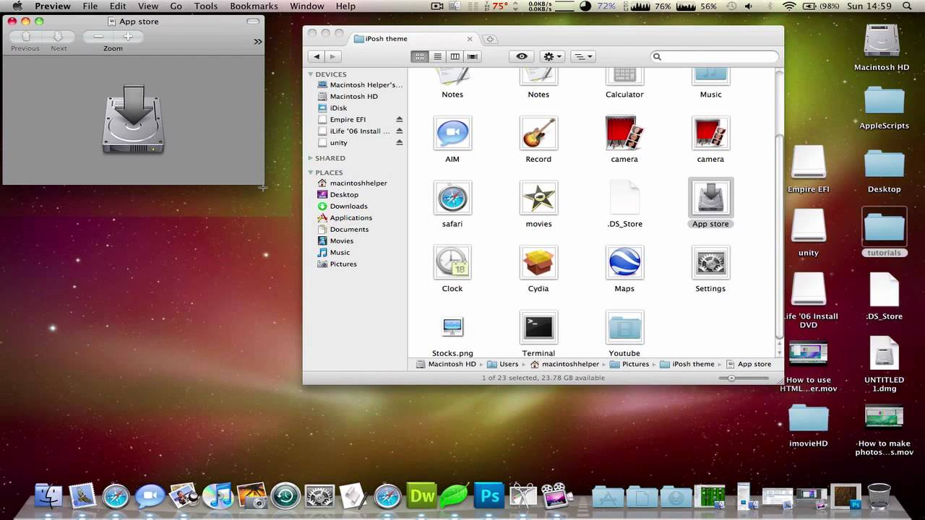925x520 pixels.
Task: Open the File menu
Action: (x=90, y=6)
